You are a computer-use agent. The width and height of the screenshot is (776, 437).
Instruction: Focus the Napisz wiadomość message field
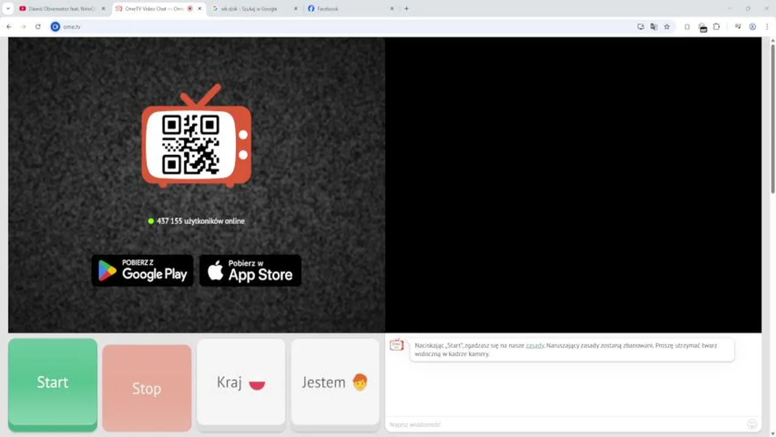pos(565,424)
